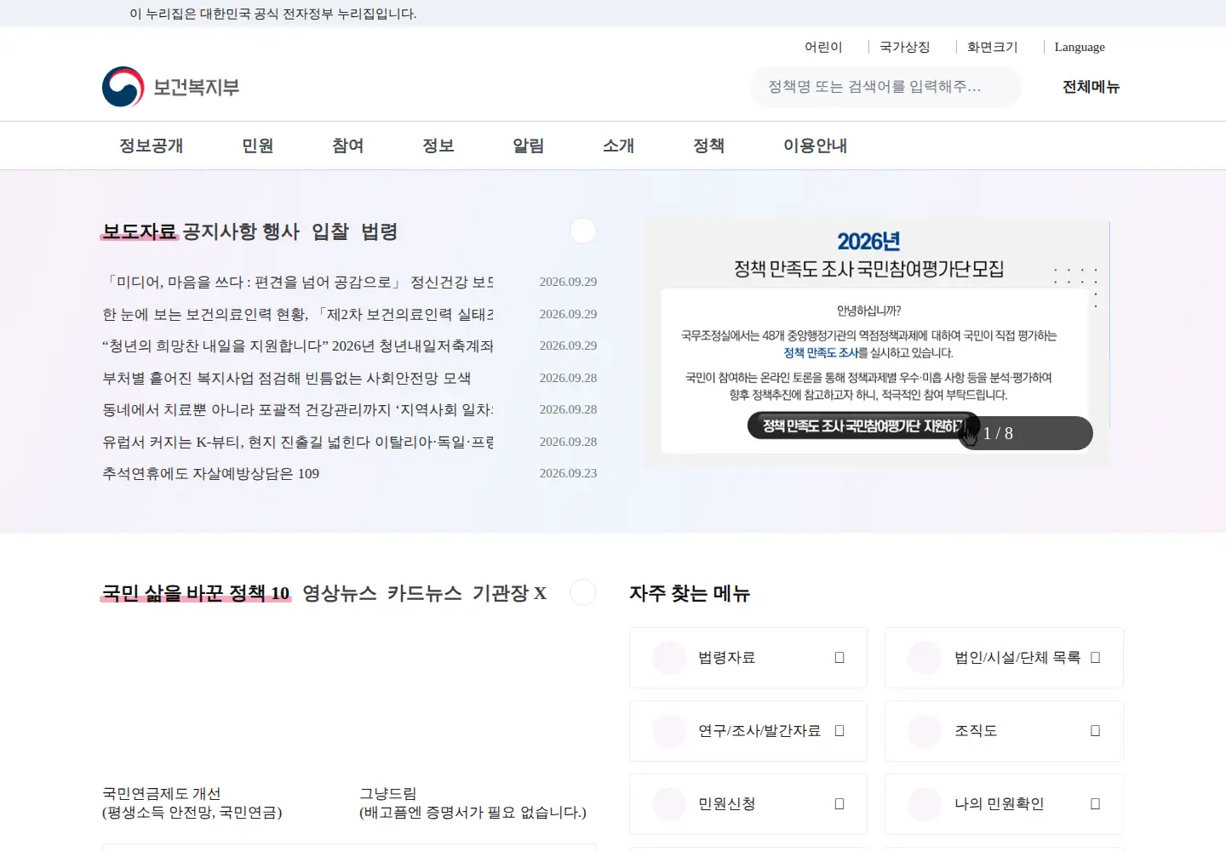
Task: Click the round icon in 민원신청 card
Action: (669, 804)
